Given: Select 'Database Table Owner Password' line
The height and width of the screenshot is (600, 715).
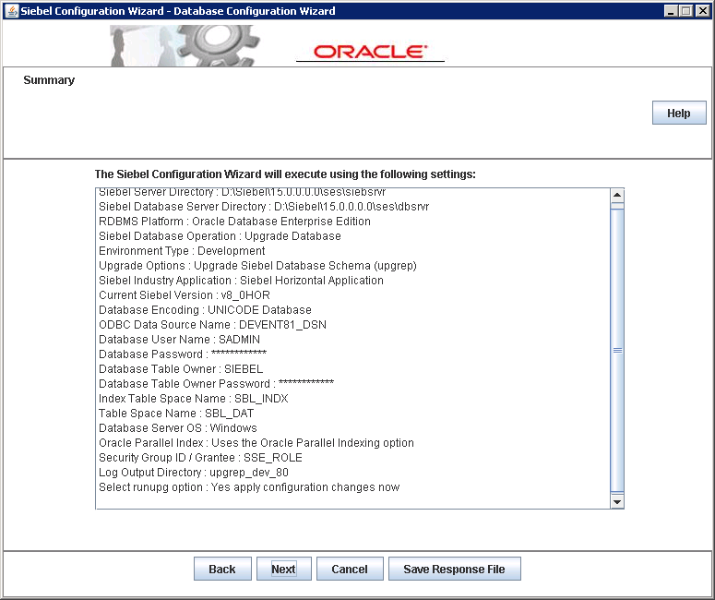Looking at the screenshot, I should [216, 384].
